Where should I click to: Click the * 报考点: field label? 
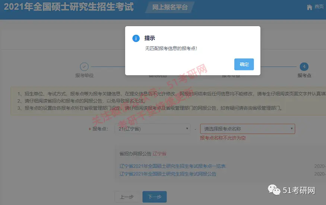(x=98, y=129)
